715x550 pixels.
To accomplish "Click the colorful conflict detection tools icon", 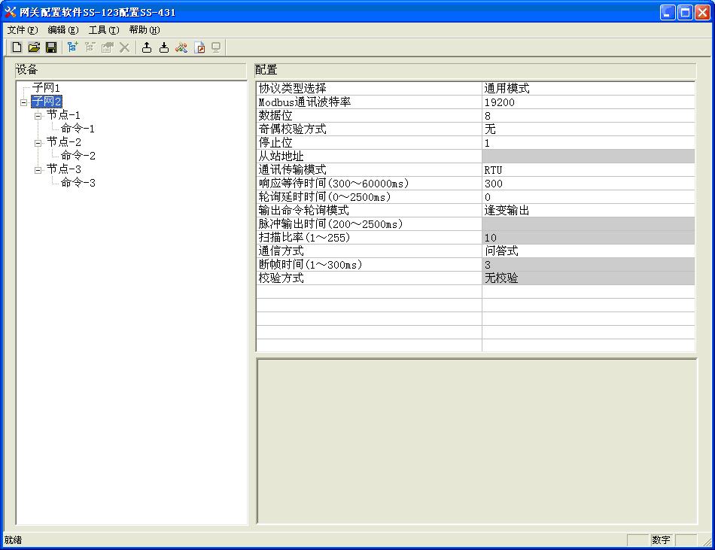I will tap(181, 47).
